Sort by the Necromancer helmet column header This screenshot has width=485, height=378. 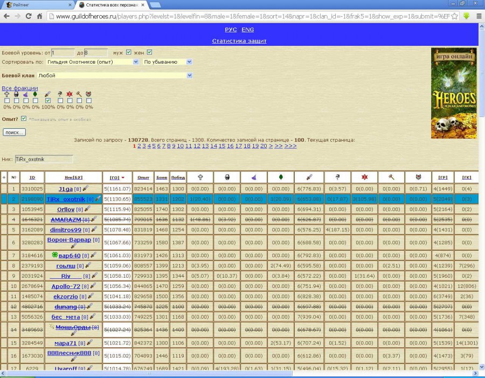[227, 177]
